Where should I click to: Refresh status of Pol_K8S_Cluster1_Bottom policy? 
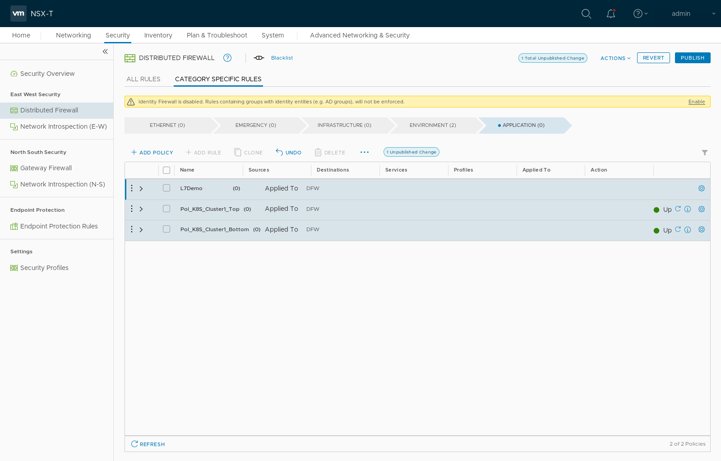[x=678, y=229]
